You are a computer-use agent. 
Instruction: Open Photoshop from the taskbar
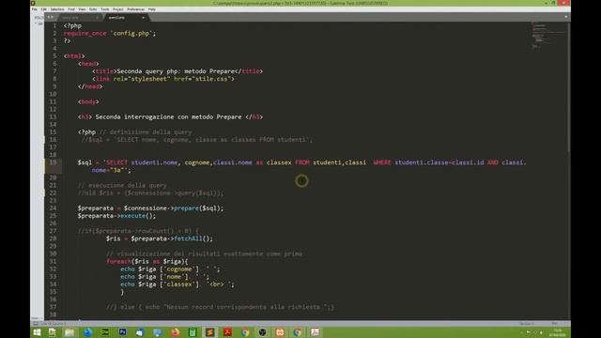123,332
